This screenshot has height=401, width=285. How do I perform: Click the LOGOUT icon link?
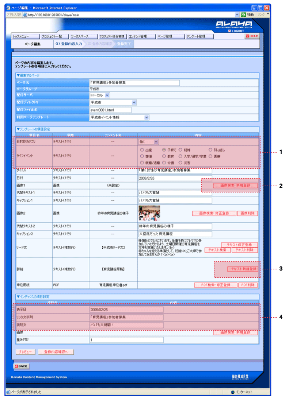coord(236,31)
